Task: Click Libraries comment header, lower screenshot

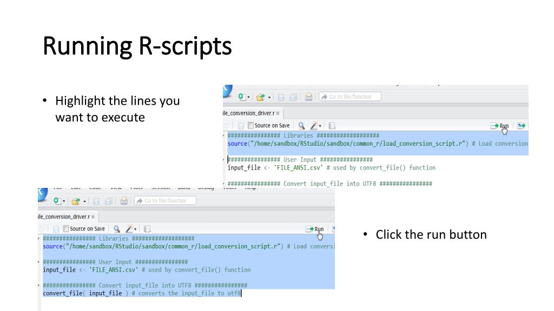Action: (118, 239)
